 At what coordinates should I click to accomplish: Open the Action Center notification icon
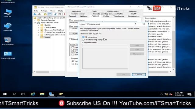tap(190, 94)
